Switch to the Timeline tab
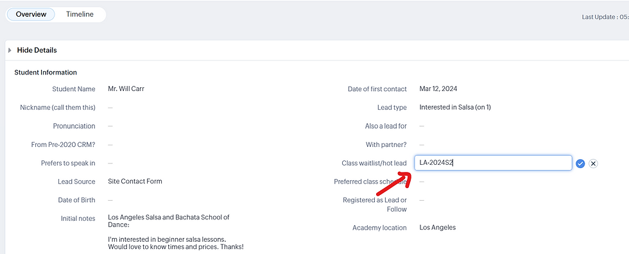The width and height of the screenshot is (629, 254). click(x=80, y=14)
